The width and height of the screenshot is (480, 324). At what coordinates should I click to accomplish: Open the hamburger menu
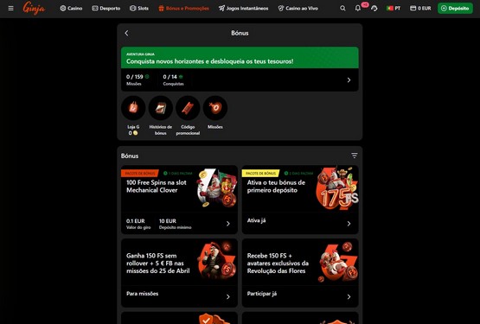[10, 9]
